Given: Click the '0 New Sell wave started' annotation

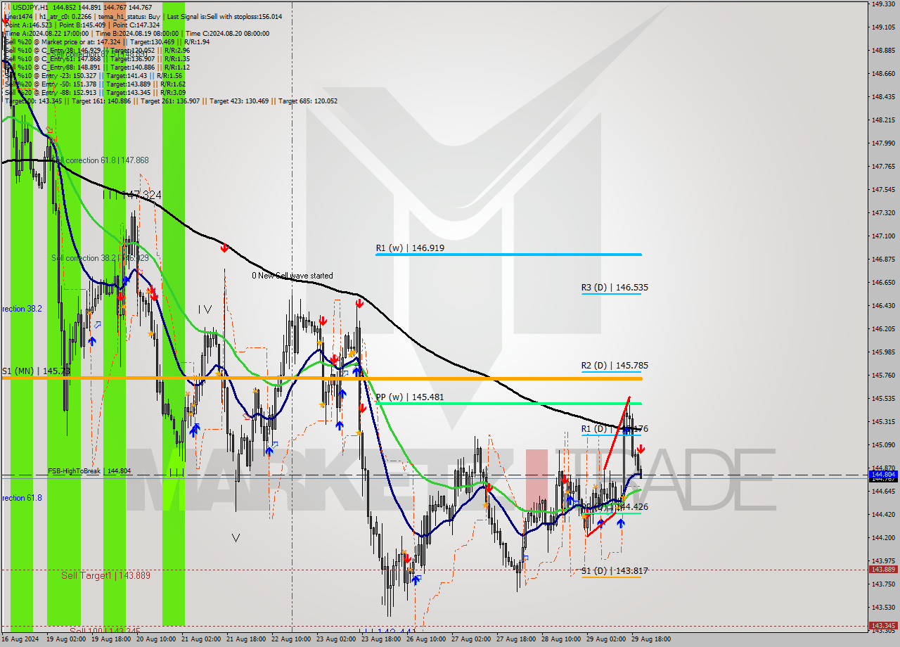Looking at the screenshot, I should [292, 276].
